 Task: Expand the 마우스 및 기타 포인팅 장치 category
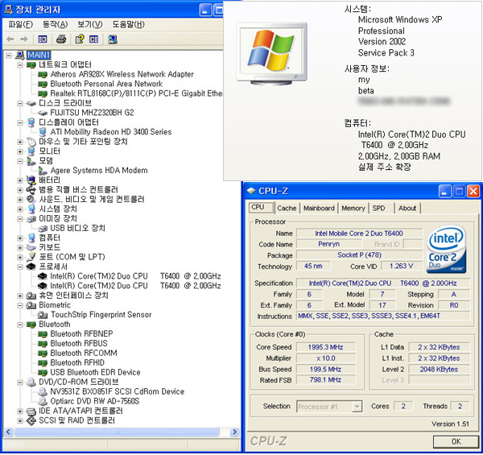click(20, 142)
